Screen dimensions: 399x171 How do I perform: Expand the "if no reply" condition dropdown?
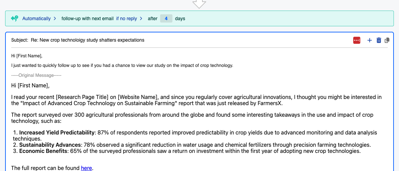[x=126, y=18]
